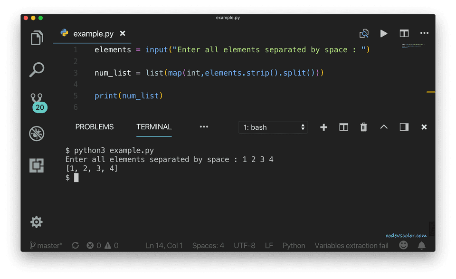Run the Python file with play button
Screen dimensions: 456x279
[384, 33]
